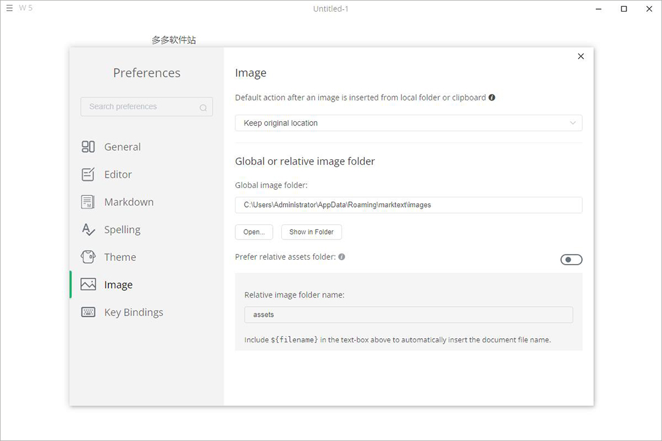The image size is (662, 441).
Task: Click the Key Bindings keyboard icon
Action: pyautogui.click(x=88, y=312)
